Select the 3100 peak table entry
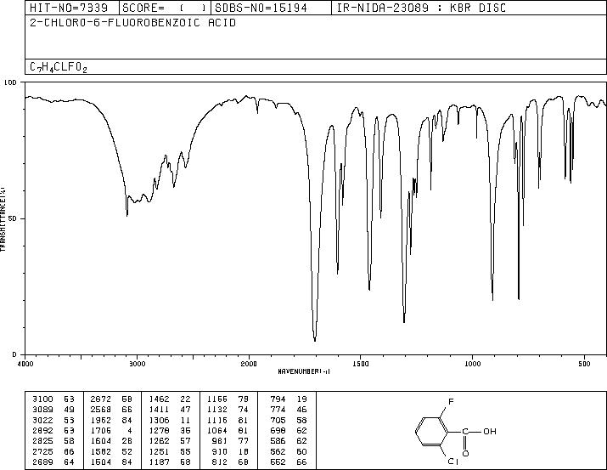The height and width of the screenshot is (470, 607). tap(53, 399)
